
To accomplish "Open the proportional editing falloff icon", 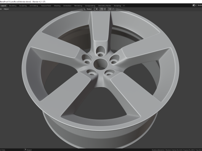I will coord(114,9).
